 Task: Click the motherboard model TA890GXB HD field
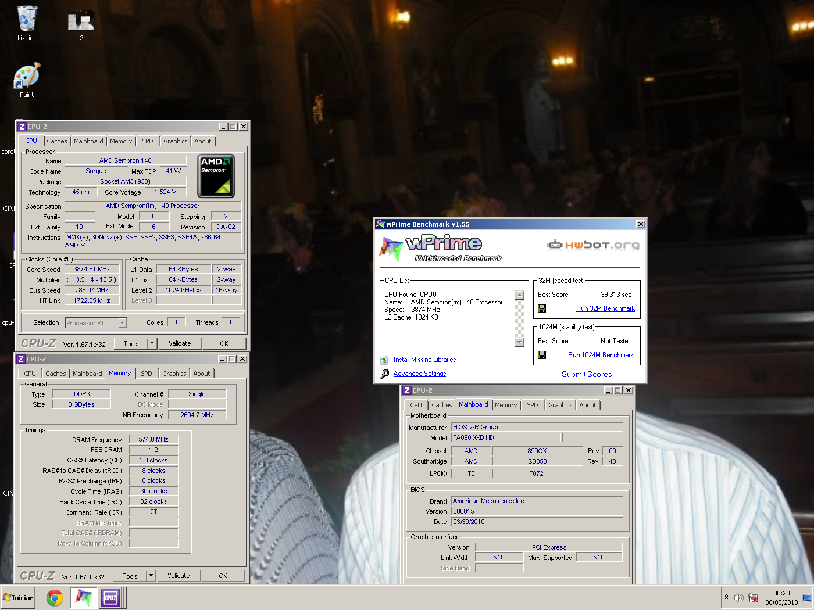(x=506, y=438)
